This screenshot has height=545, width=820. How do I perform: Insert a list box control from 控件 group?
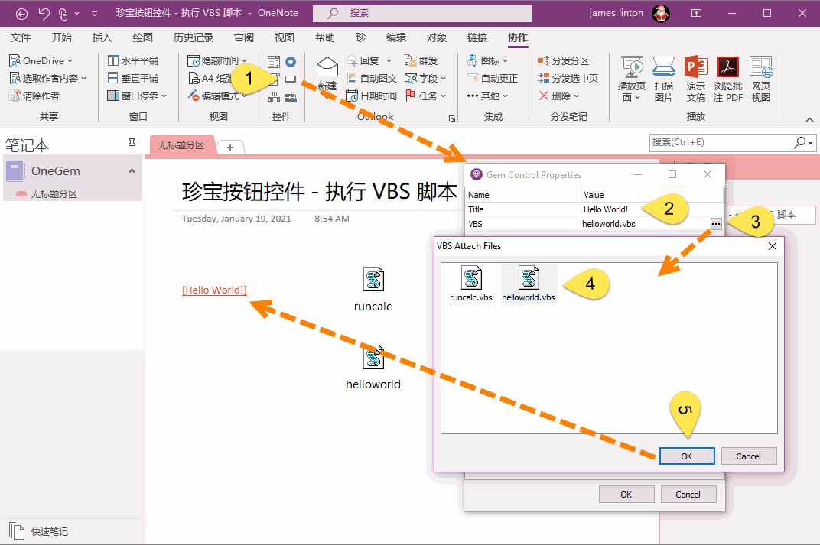pos(274,62)
